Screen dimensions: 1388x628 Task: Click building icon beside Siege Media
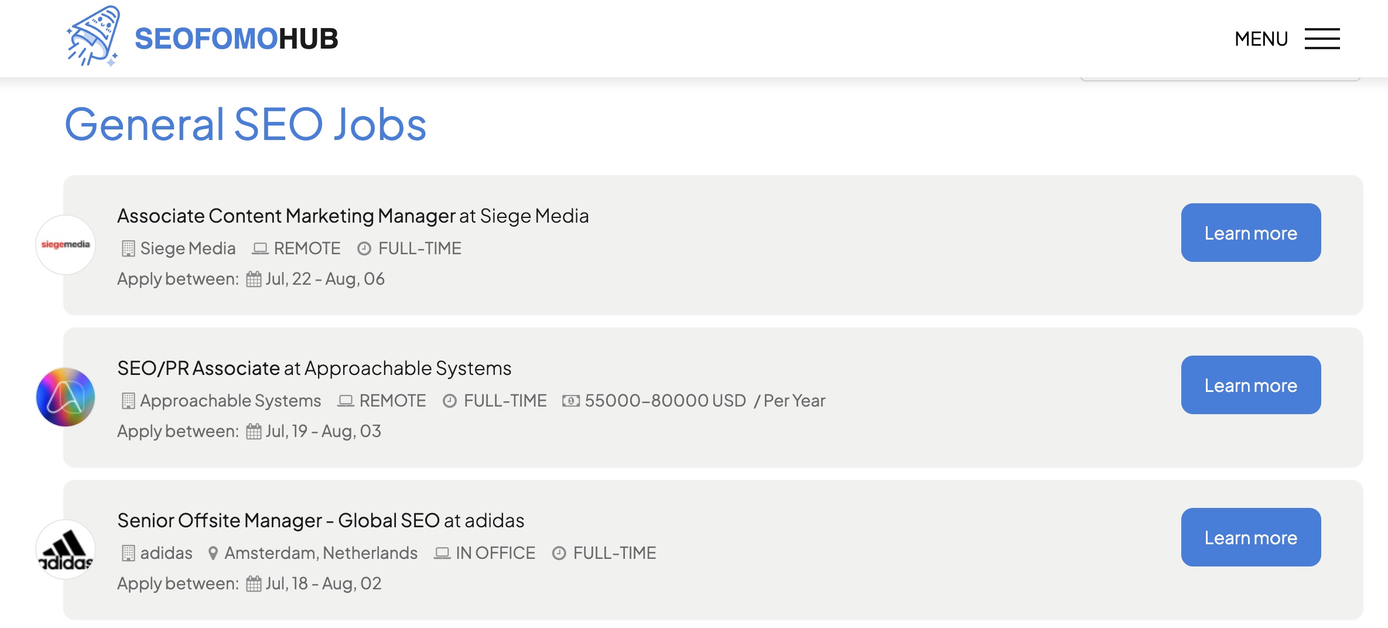[128, 248]
